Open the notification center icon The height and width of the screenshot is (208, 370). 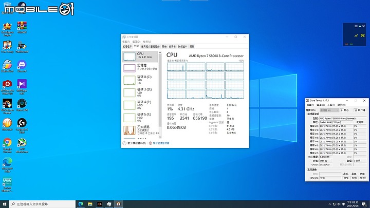pyautogui.click(x=364, y=204)
